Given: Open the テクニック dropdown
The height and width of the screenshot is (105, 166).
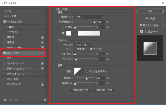Looking at the screenshot, I should 83,45.
